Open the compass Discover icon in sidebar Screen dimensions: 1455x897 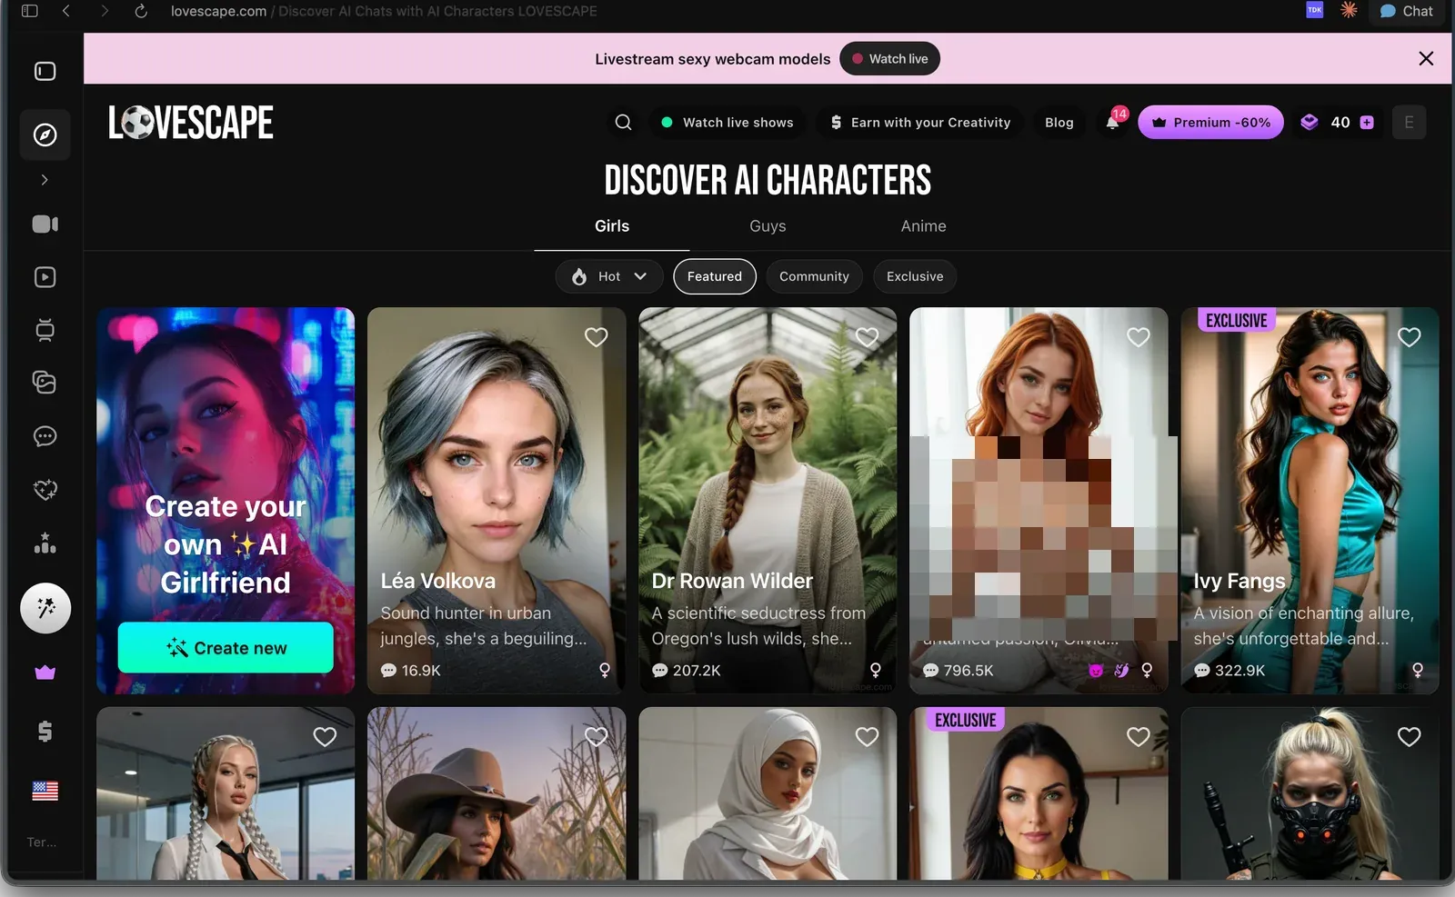(45, 135)
